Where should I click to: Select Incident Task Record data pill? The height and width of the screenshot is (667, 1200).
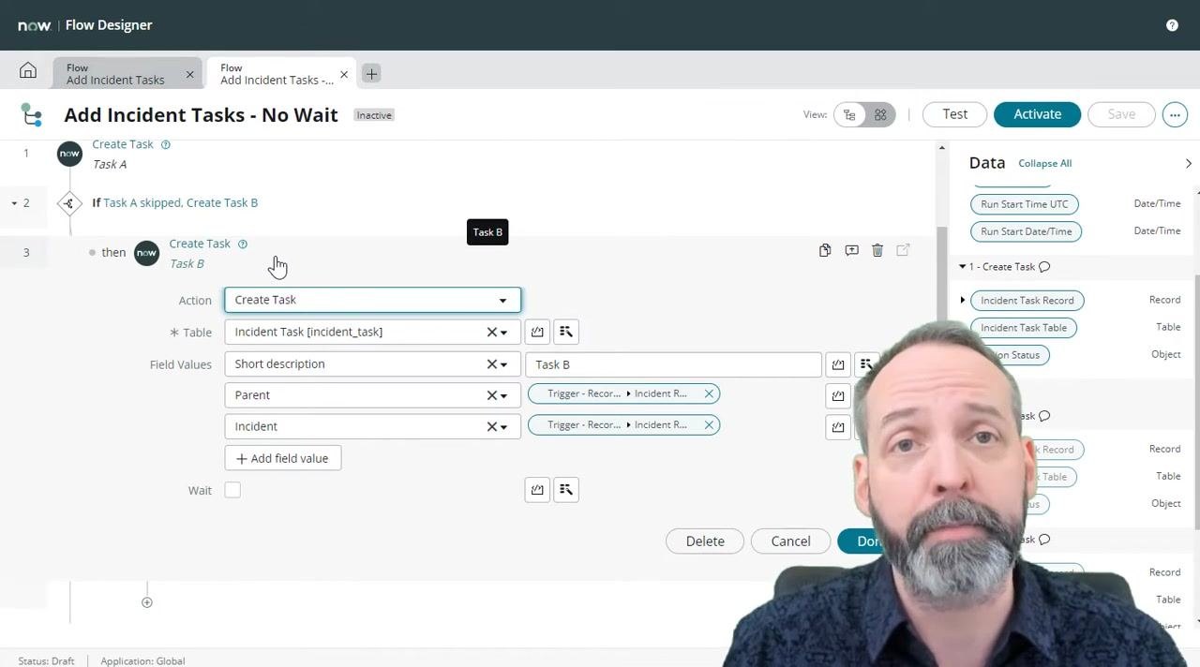click(x=1027, y=301)
